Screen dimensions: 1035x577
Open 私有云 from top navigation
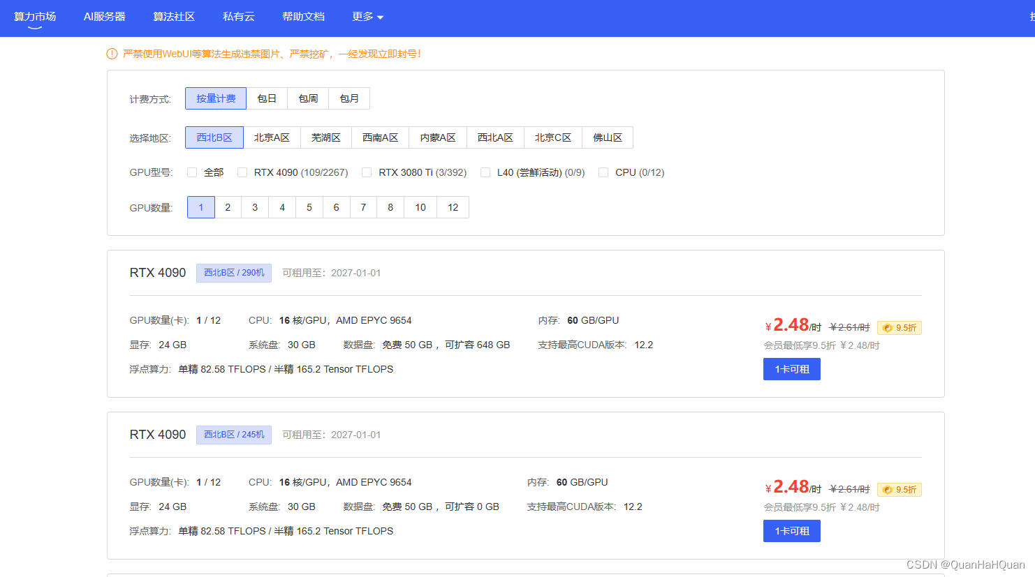coord(239,17)
